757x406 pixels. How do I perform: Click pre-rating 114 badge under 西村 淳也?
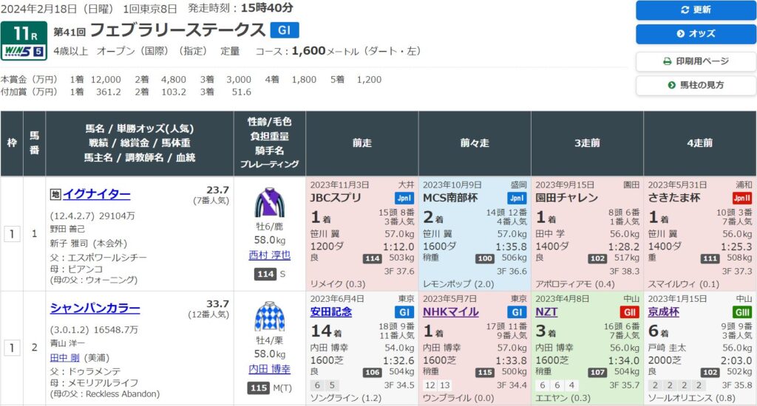(x=265, y=274)
